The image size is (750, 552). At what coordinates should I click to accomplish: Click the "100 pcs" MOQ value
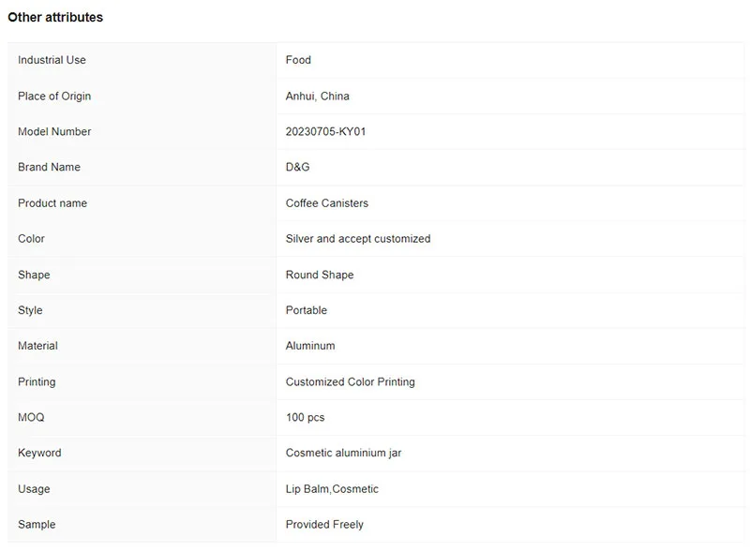pyautogui.click(x=305, y=417)
